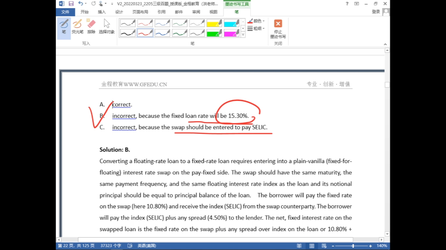Click the vertical scrollbar down arrow
The height and width of the screenshot is (250, 446).
pos(387,234)
